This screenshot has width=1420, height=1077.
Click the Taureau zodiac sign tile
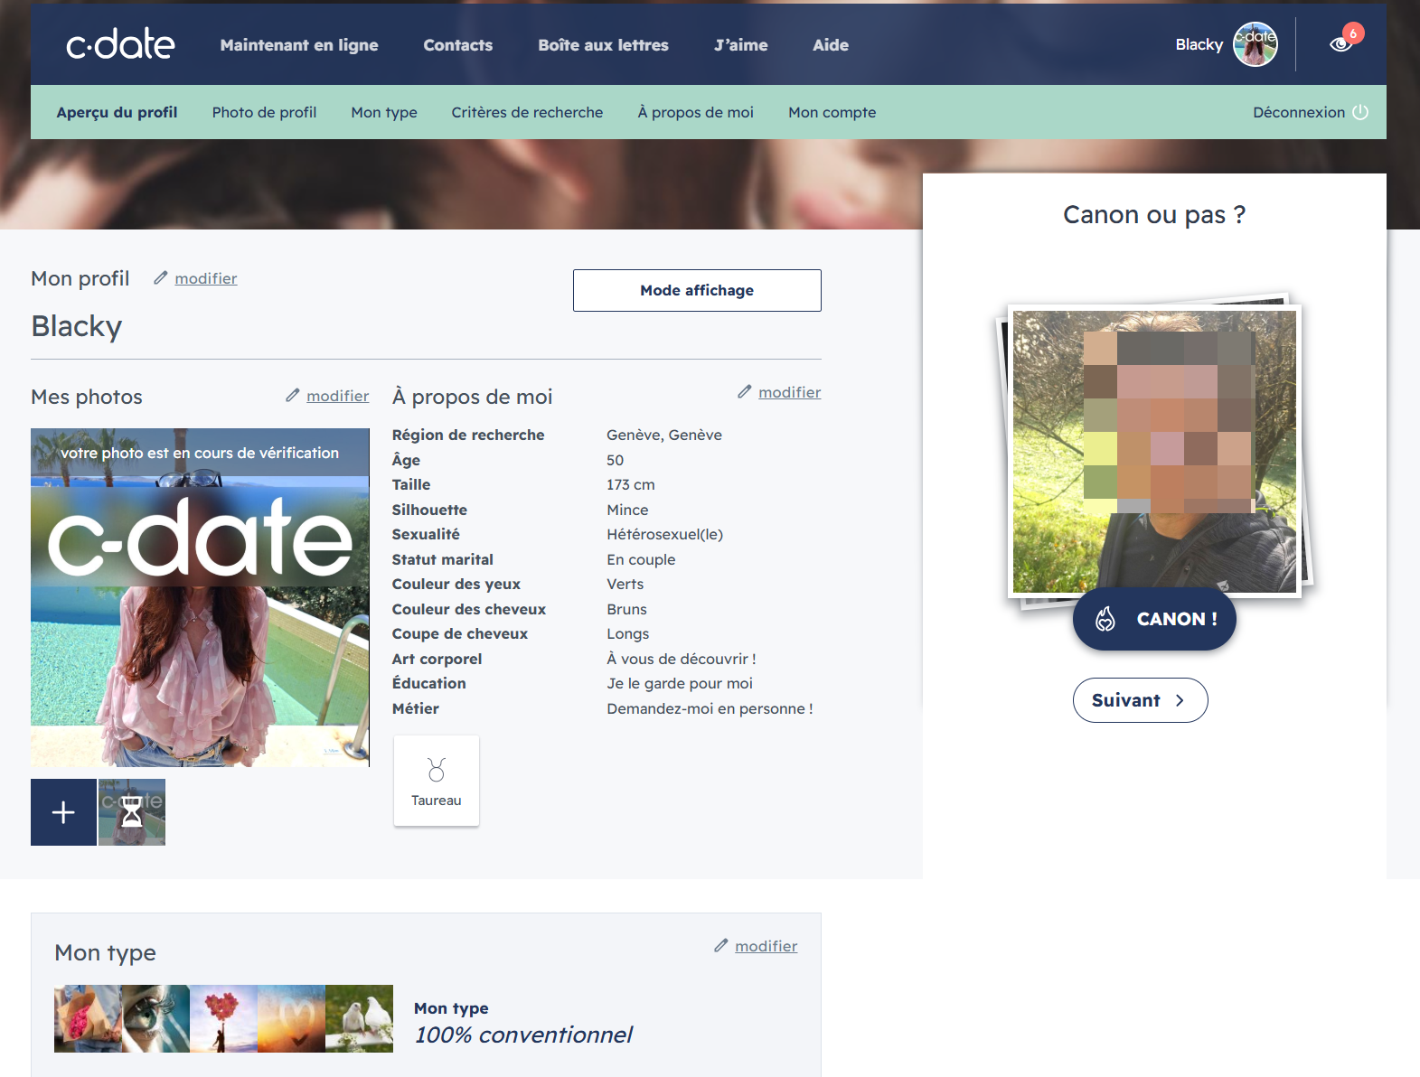click(437, 781)
